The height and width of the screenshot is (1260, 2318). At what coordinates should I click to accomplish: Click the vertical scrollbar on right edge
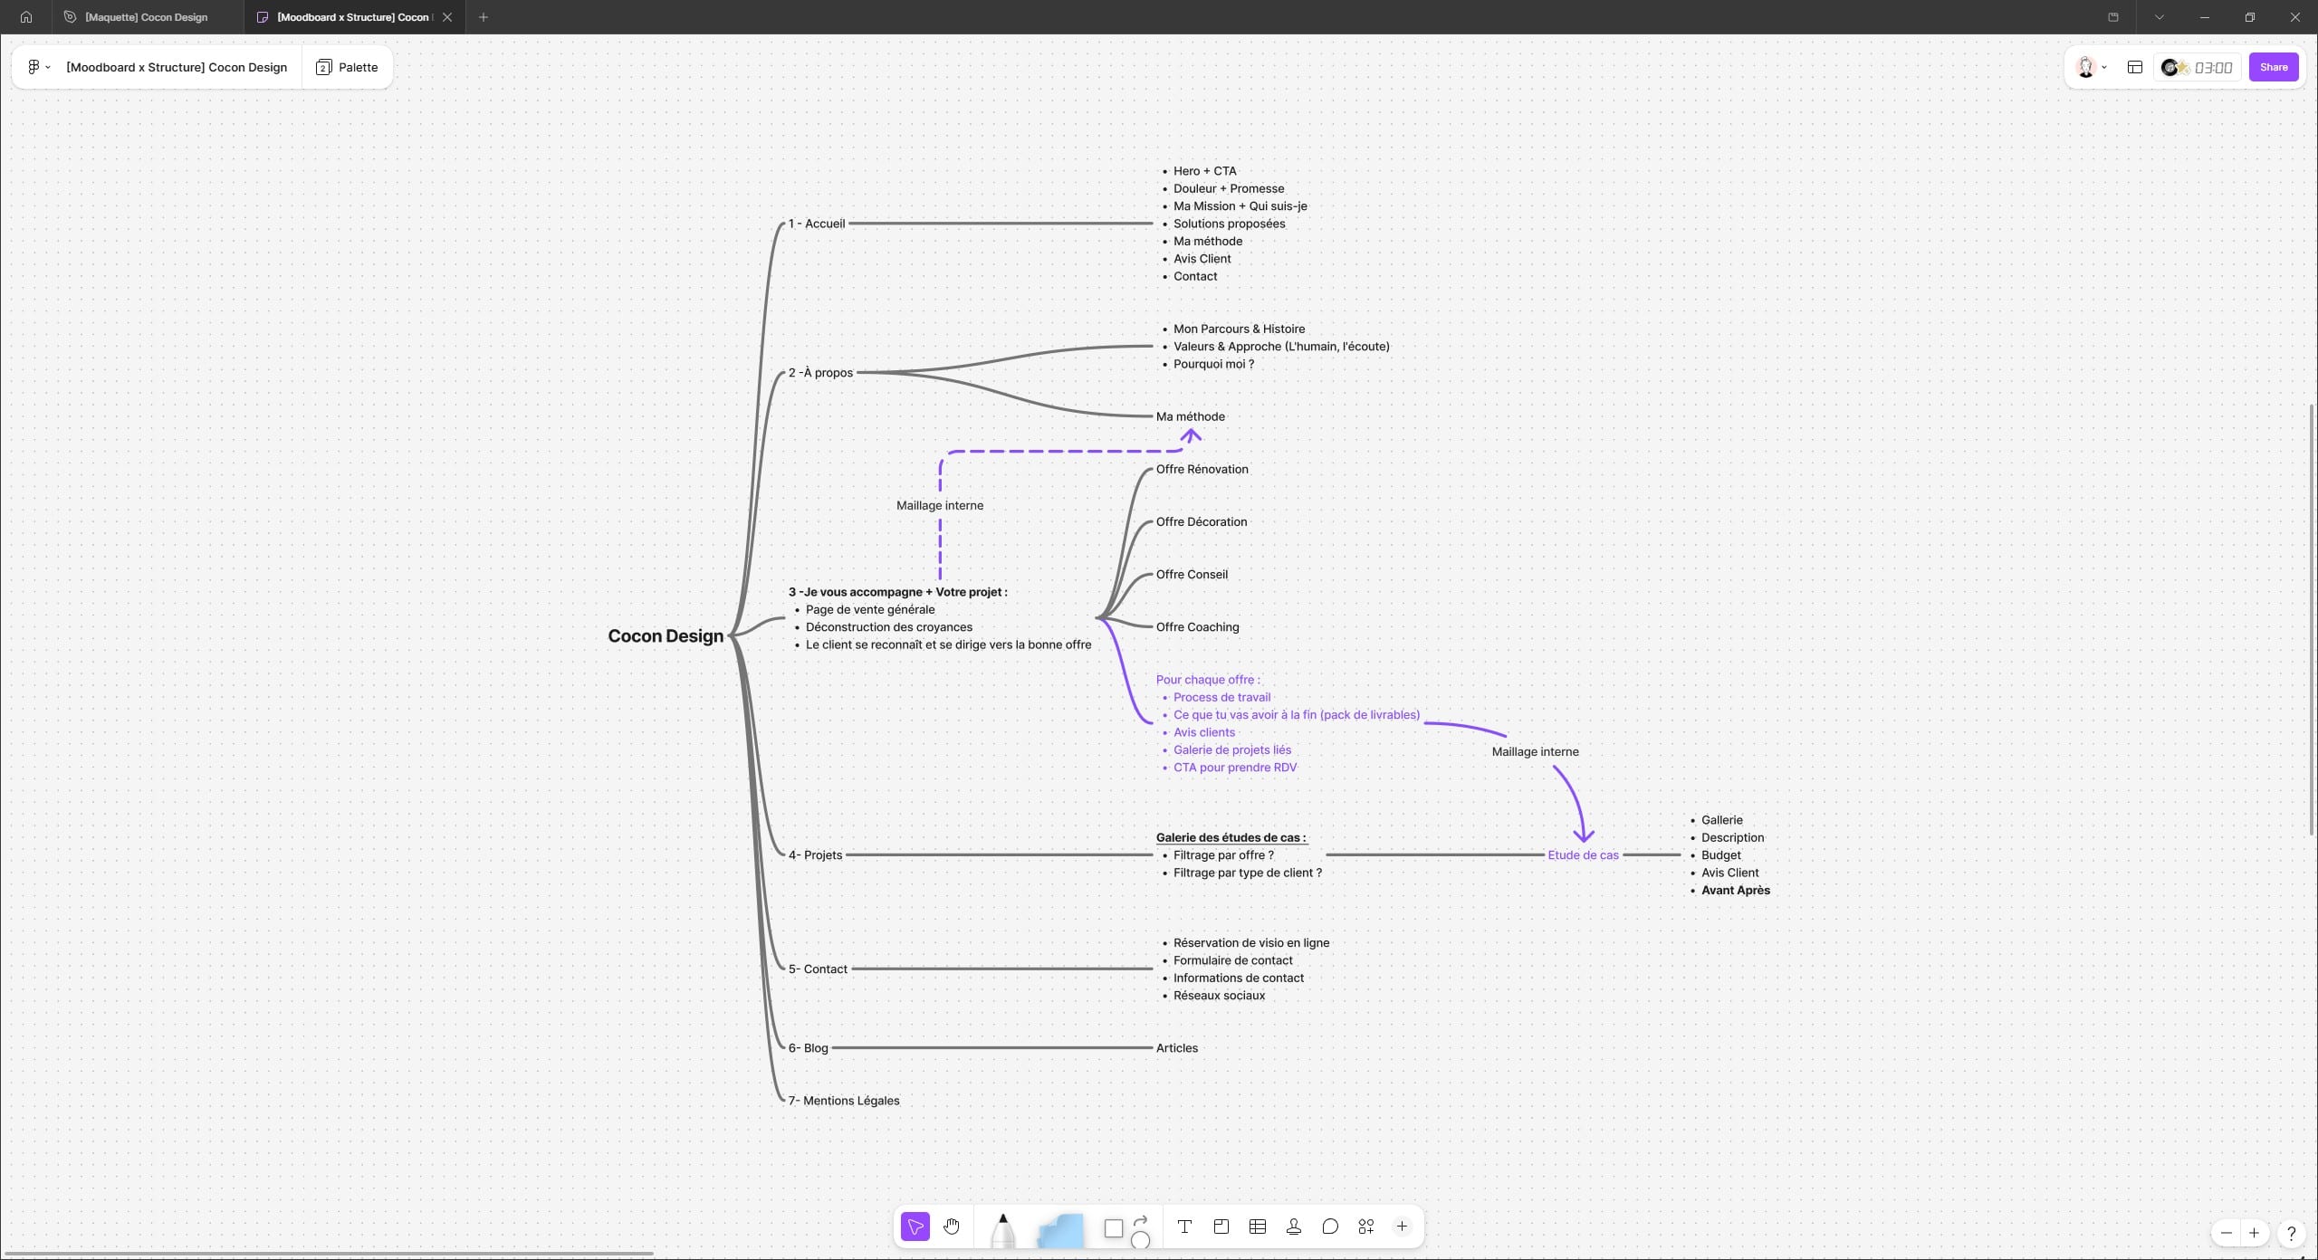point(2313,620)
